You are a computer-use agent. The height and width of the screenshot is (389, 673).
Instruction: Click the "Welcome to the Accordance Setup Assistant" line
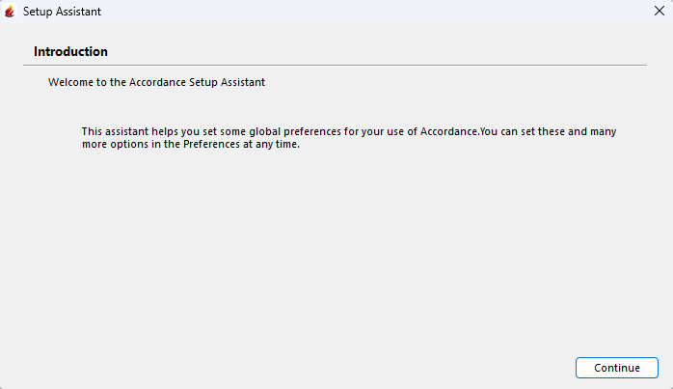point(156,82)
